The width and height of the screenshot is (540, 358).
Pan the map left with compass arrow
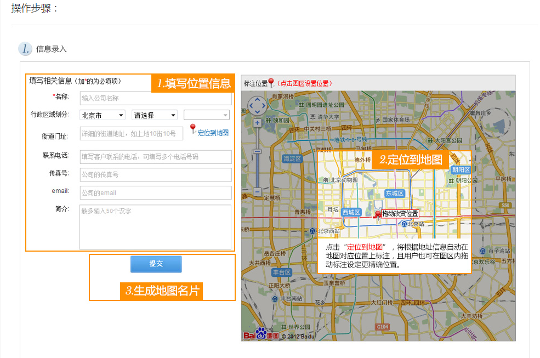click(x=251, y=106)
